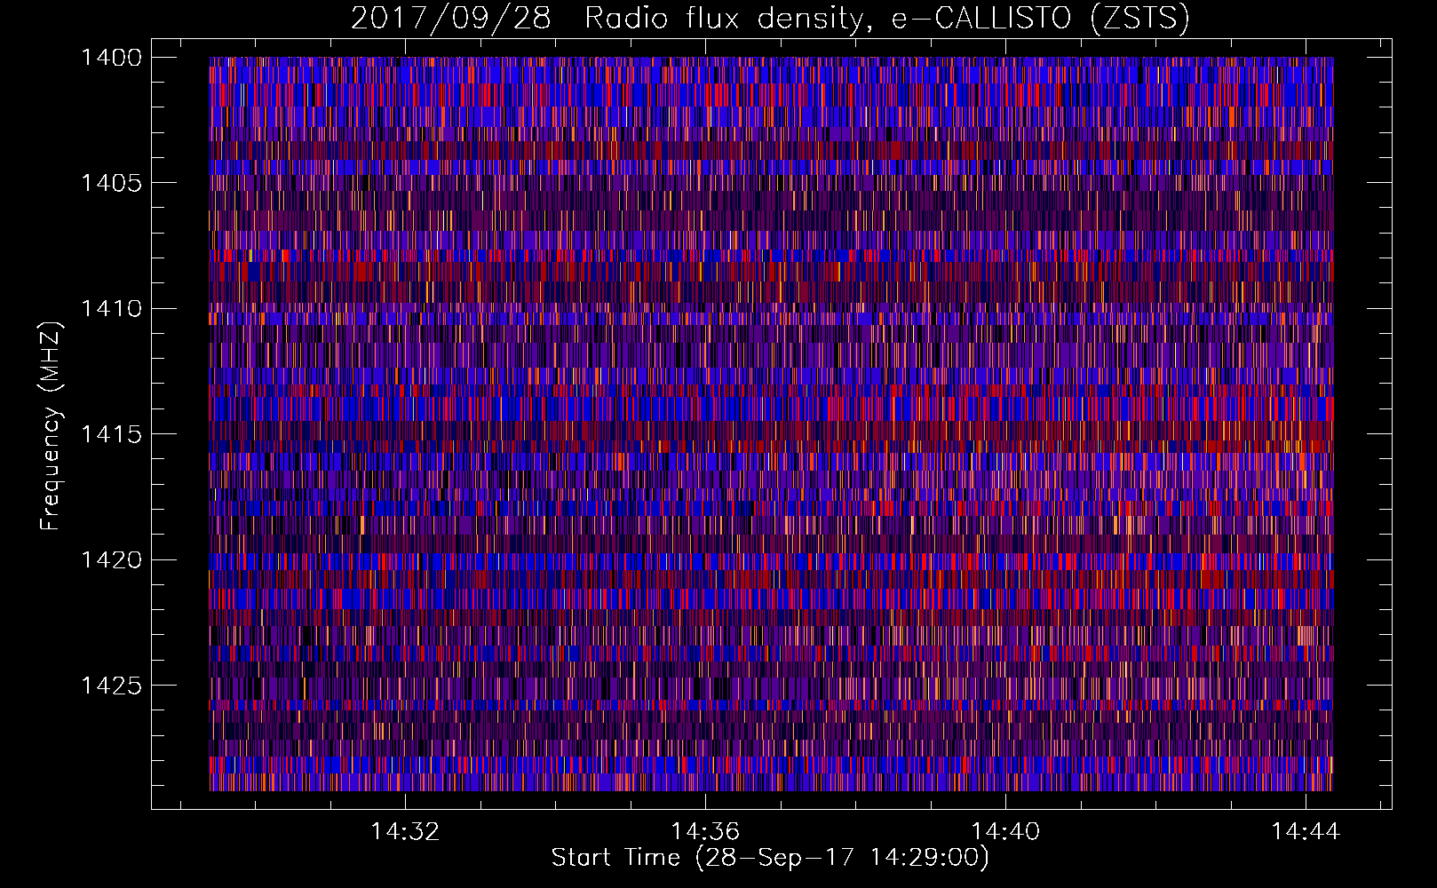The width and height of the screenshot is (1437, 888).
Task: Click the time axis label 14:40
Action: tap(1005, 832)
